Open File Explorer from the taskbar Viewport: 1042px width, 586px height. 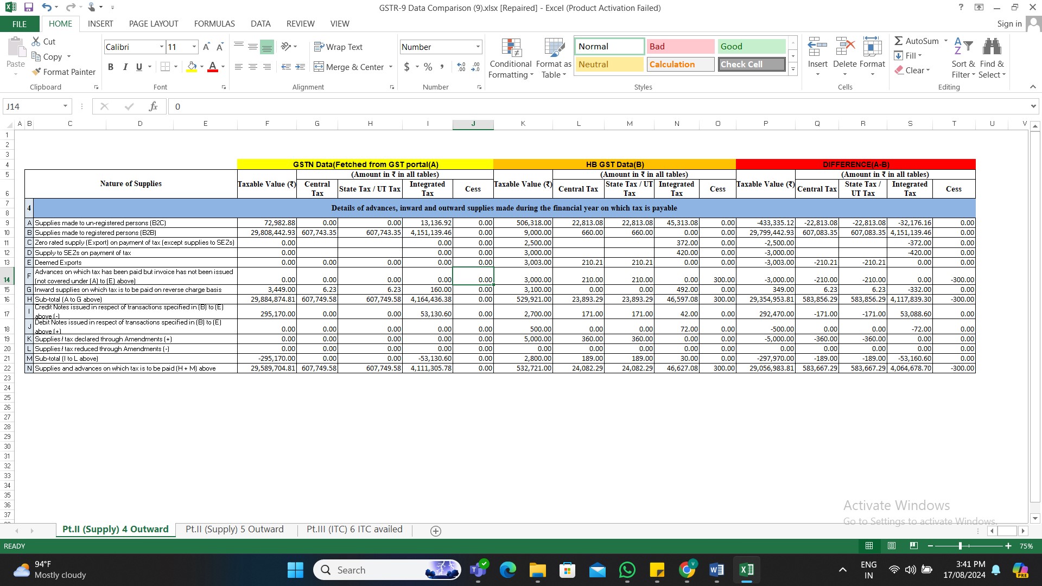(538, 570)
